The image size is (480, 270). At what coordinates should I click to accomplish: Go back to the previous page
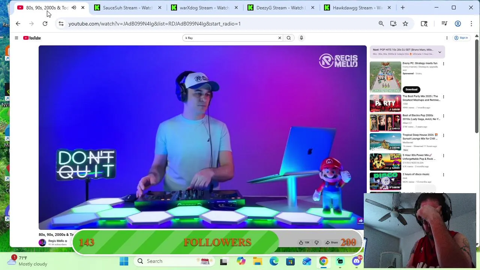click(18, 24)
